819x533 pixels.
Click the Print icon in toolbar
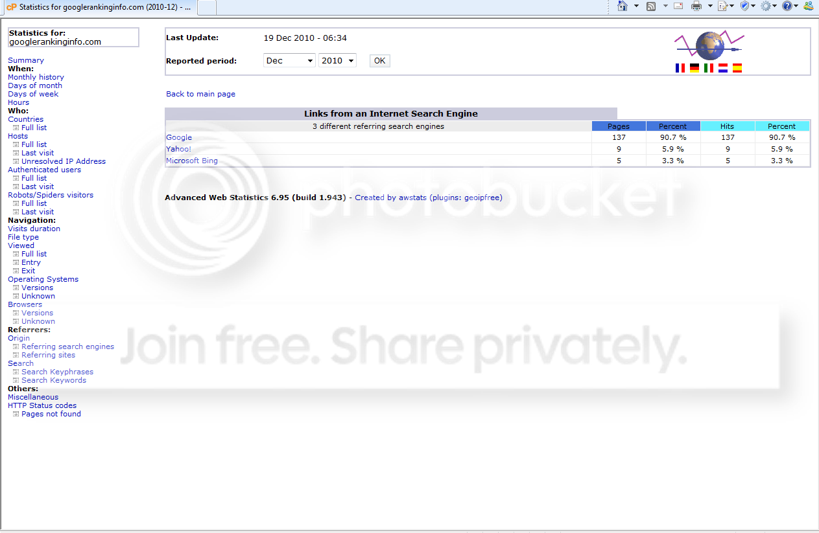(696, 6)
